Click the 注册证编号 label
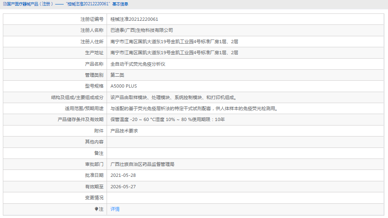388x218 pixels. (x=92, y=19)
